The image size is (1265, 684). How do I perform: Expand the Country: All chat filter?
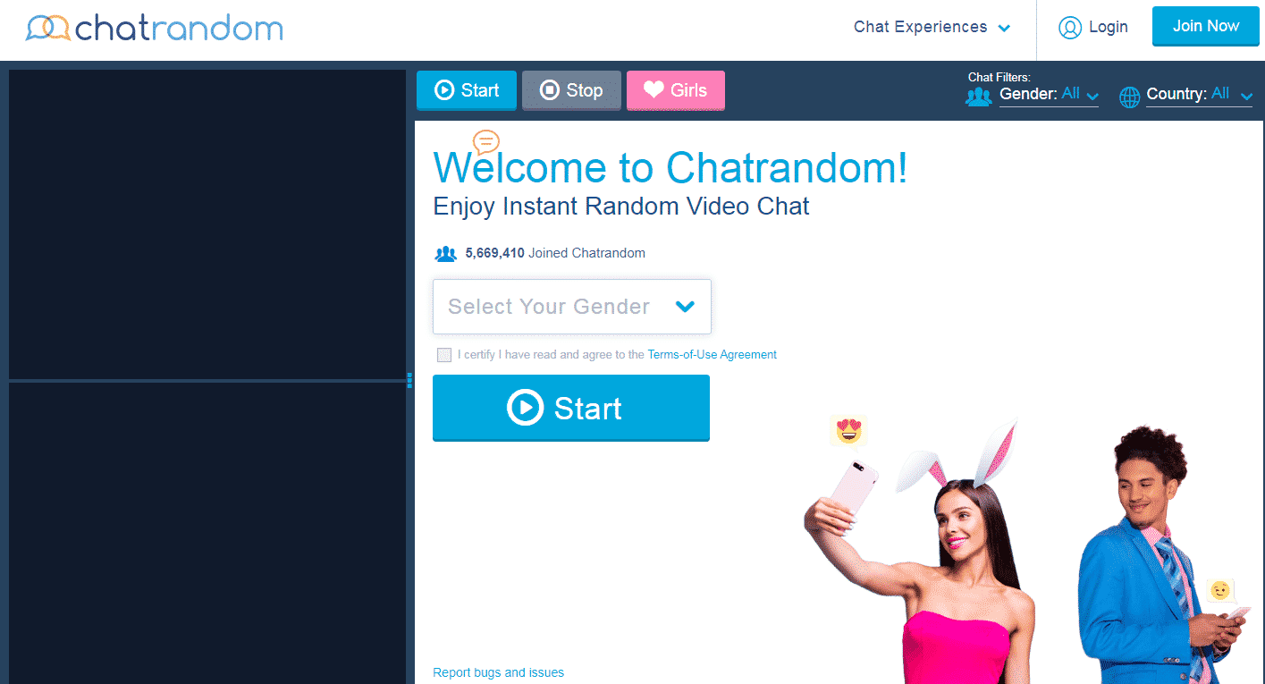pyautogui.click(x=1199, y=94)
